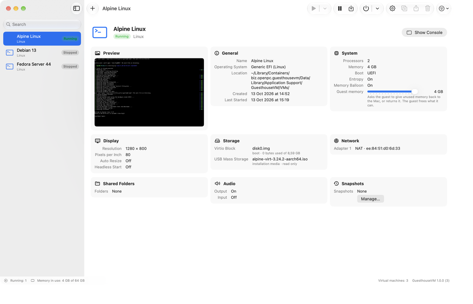This screenshot has height=304, width=473.
Task: Click the Search field in sidebar
Action: [x=42, y=24]
